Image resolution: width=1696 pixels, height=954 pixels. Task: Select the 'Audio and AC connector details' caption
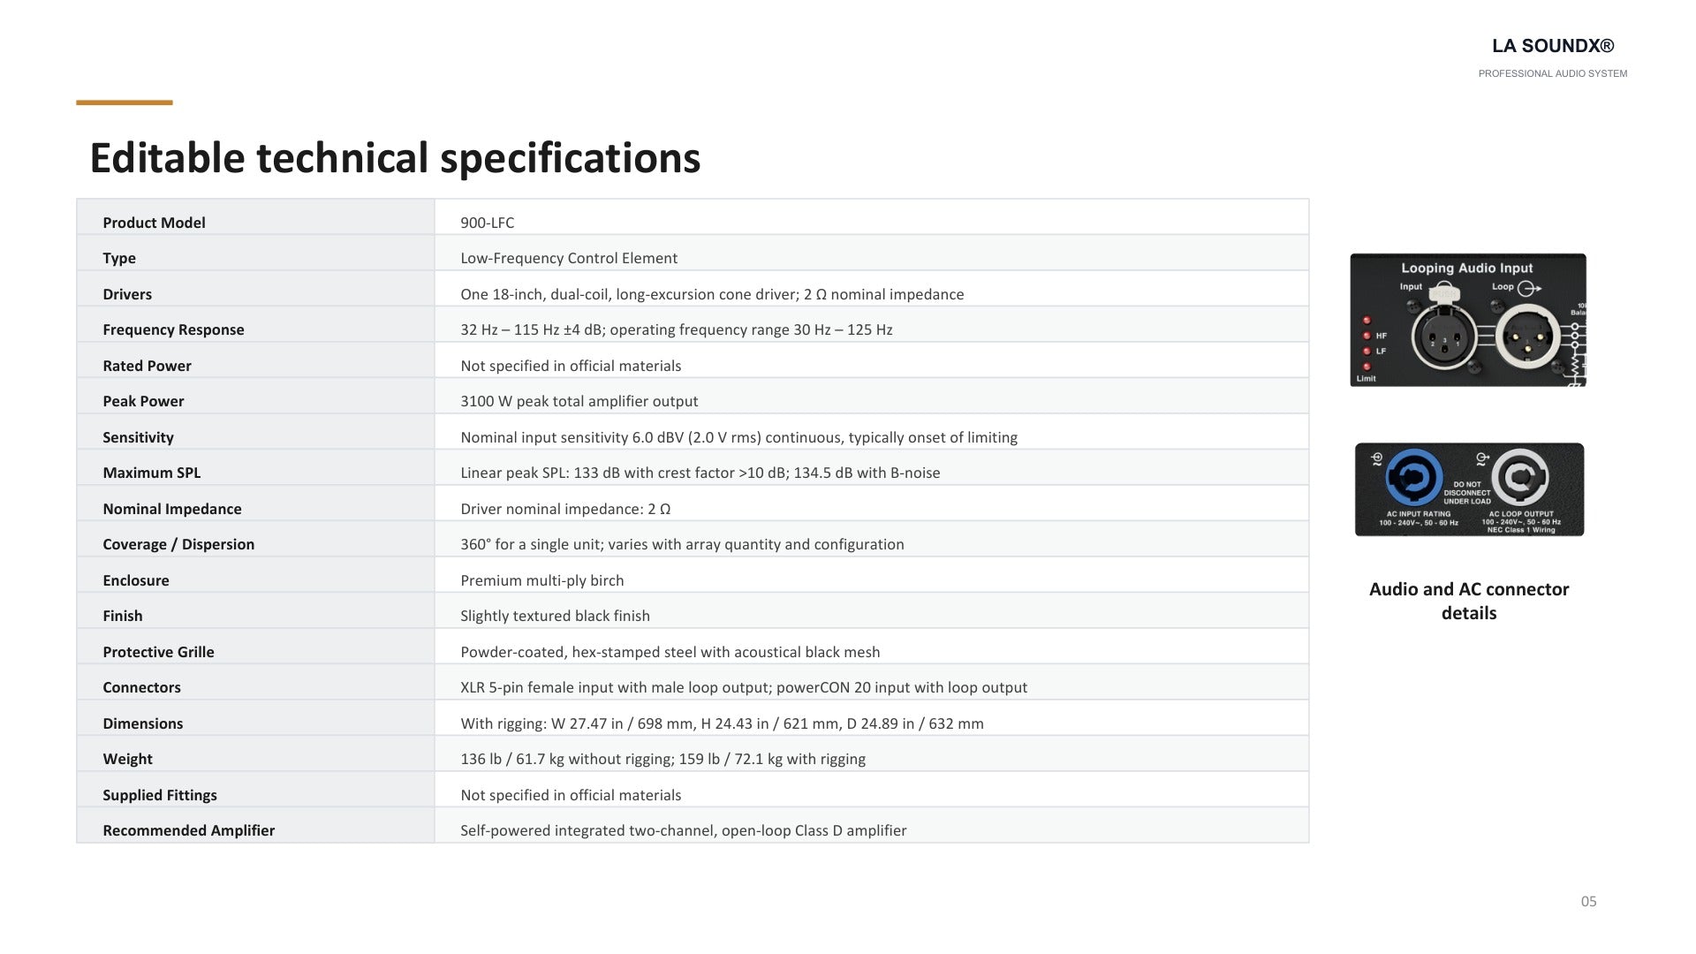(1469, 601)
